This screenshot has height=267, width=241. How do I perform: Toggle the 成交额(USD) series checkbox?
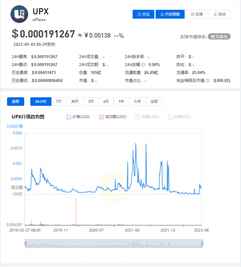(101, 117)
